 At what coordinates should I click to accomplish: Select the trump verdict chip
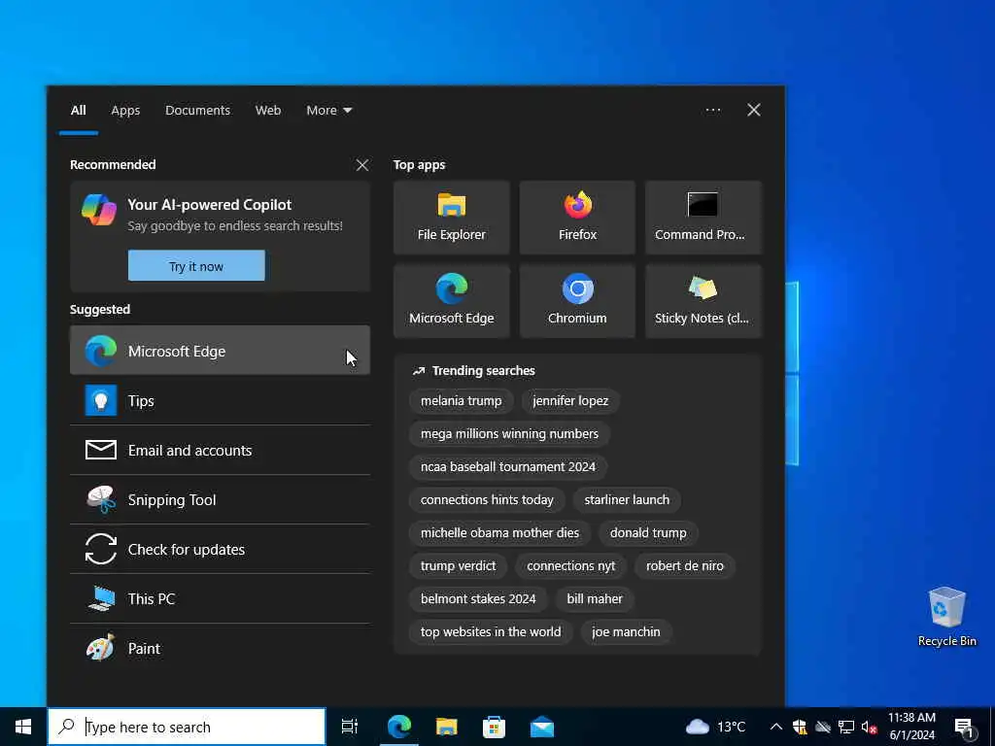click(x=458, y=565)
